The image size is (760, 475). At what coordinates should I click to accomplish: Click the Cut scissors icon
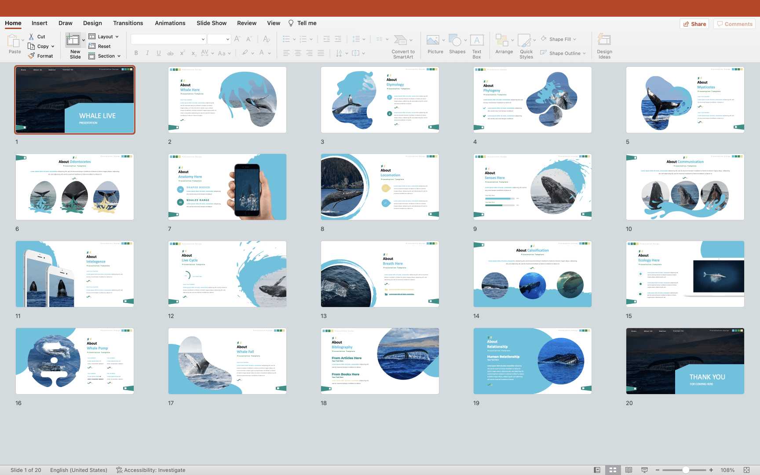[31, 37]
